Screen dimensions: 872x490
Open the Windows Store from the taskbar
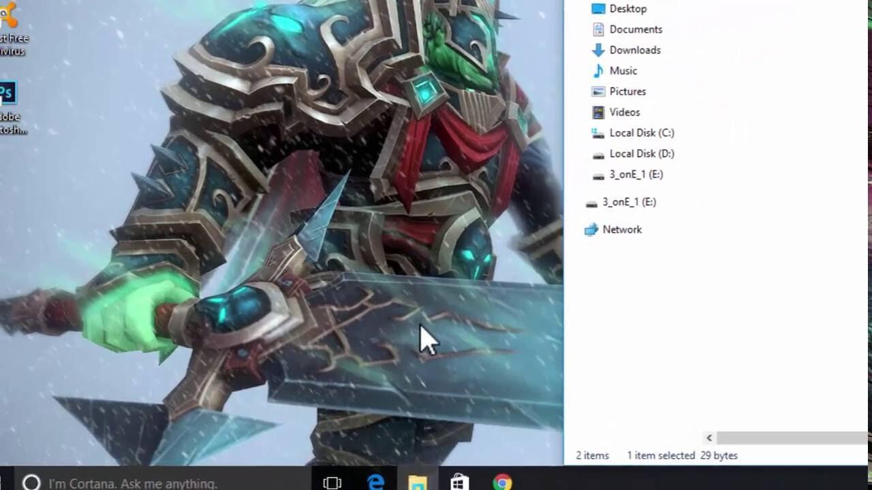tap(460, 483)
